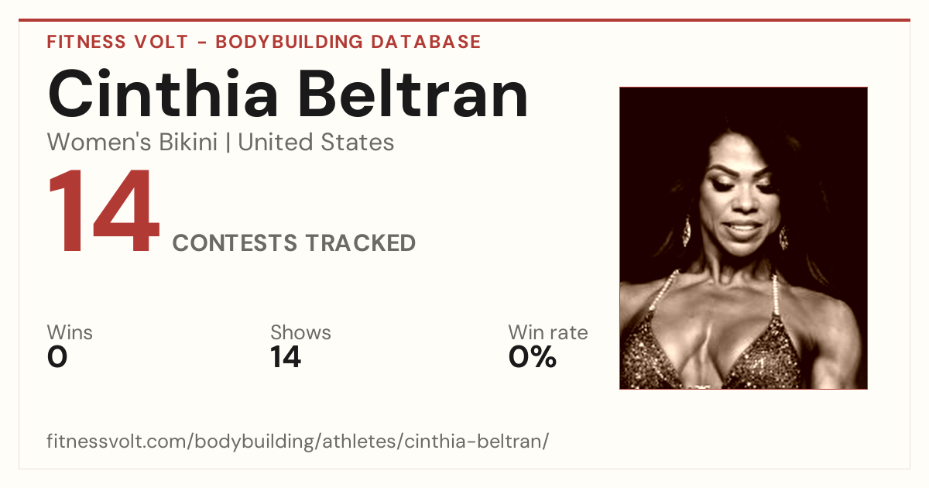Click the Shows stat label
The height and width of the screenshot is (488, 929).
(x=300, y=333)
